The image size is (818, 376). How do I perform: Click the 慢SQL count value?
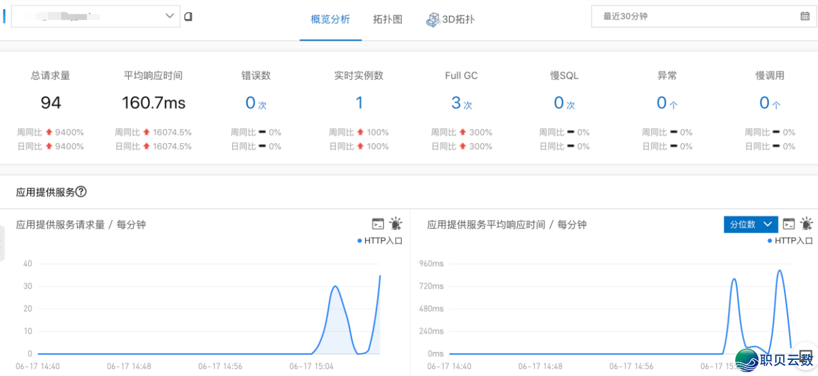[559, 103]
